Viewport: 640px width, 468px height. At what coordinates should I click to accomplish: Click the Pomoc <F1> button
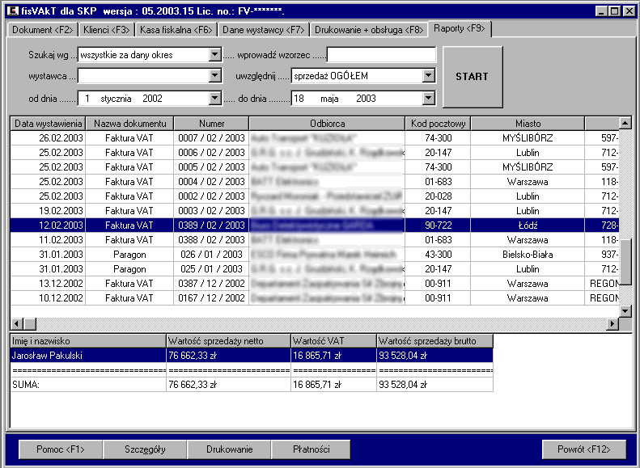click(61, 449)
